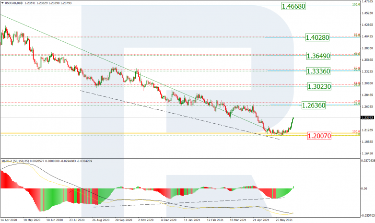
Task: Click the 26 Aug 2020 date label
Action: coord(101,220)
